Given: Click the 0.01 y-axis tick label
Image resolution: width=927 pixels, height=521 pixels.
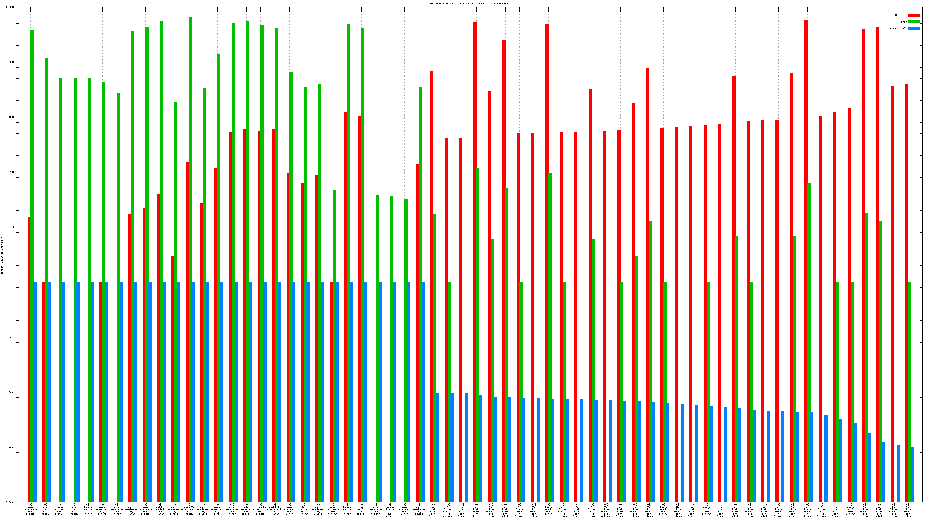Looking at the screenshot, I should pyautogui.click(x=12, y=392).
